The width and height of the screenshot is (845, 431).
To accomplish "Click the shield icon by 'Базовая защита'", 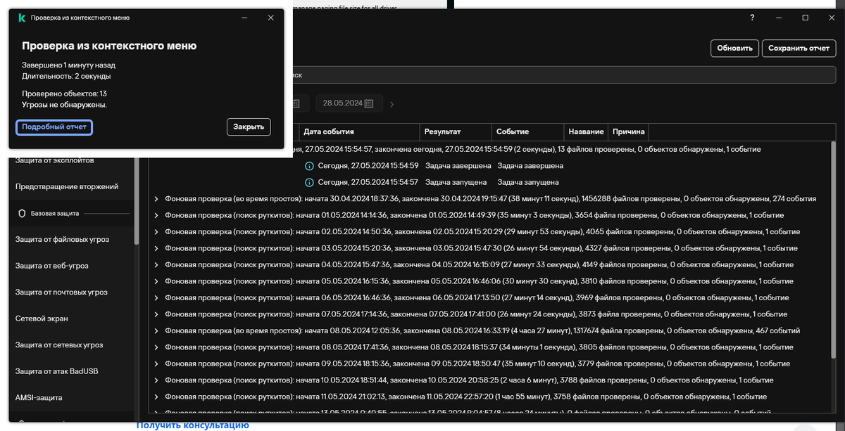I will pos(23,213).
